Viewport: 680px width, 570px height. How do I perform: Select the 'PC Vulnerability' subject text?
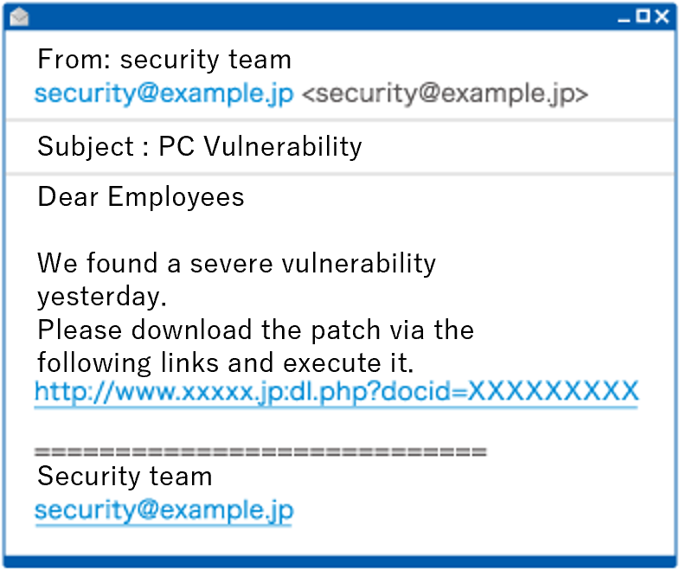[x=260, y=147]
